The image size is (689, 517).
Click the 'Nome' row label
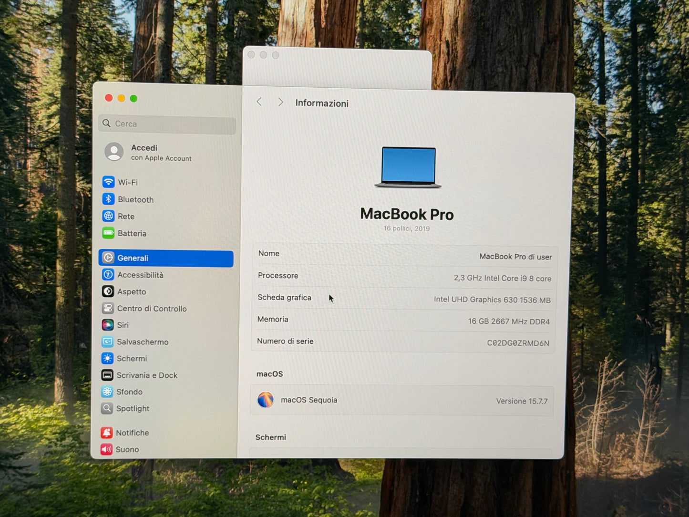point(268,253)
